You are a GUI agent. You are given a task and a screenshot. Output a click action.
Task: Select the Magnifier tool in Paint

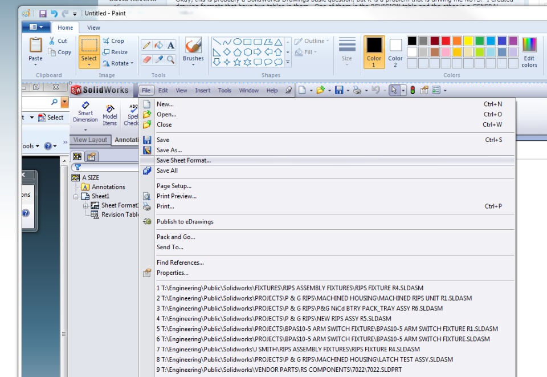pos(170,59)
